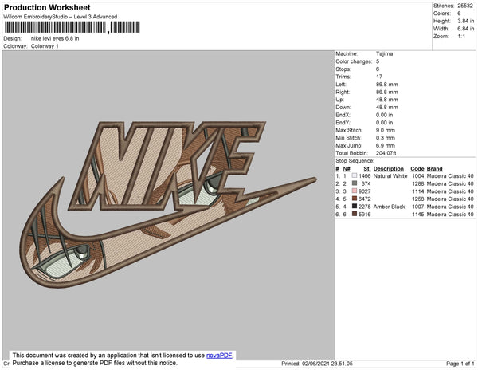Click the 'Right:' label
Image resolution: width=478 pixels, height=370 pixels.
(x=343, y=92)
